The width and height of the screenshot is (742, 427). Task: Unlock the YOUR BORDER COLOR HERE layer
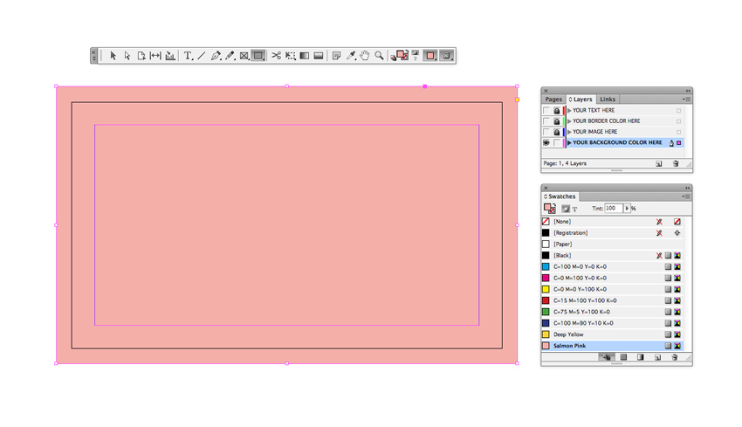tap(557, 121)
